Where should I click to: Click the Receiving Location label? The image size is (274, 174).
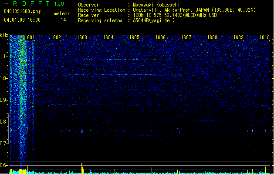click(101, 10)
